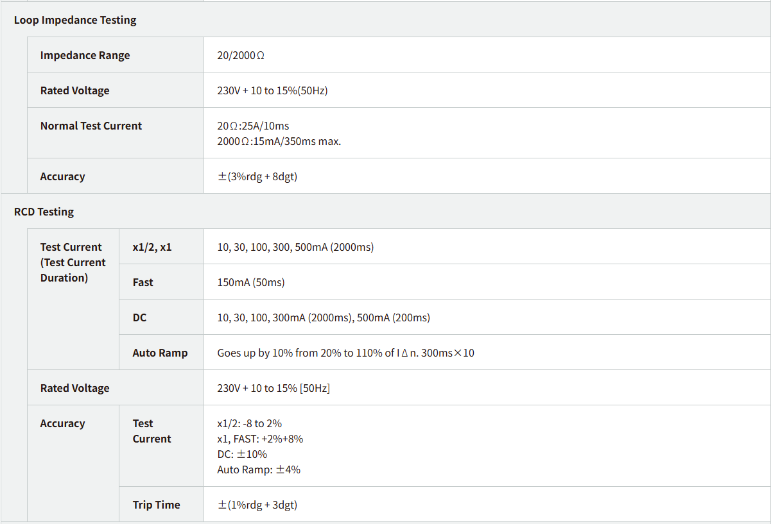Click the 20/2000Ω impedance value

coord(241,55)
